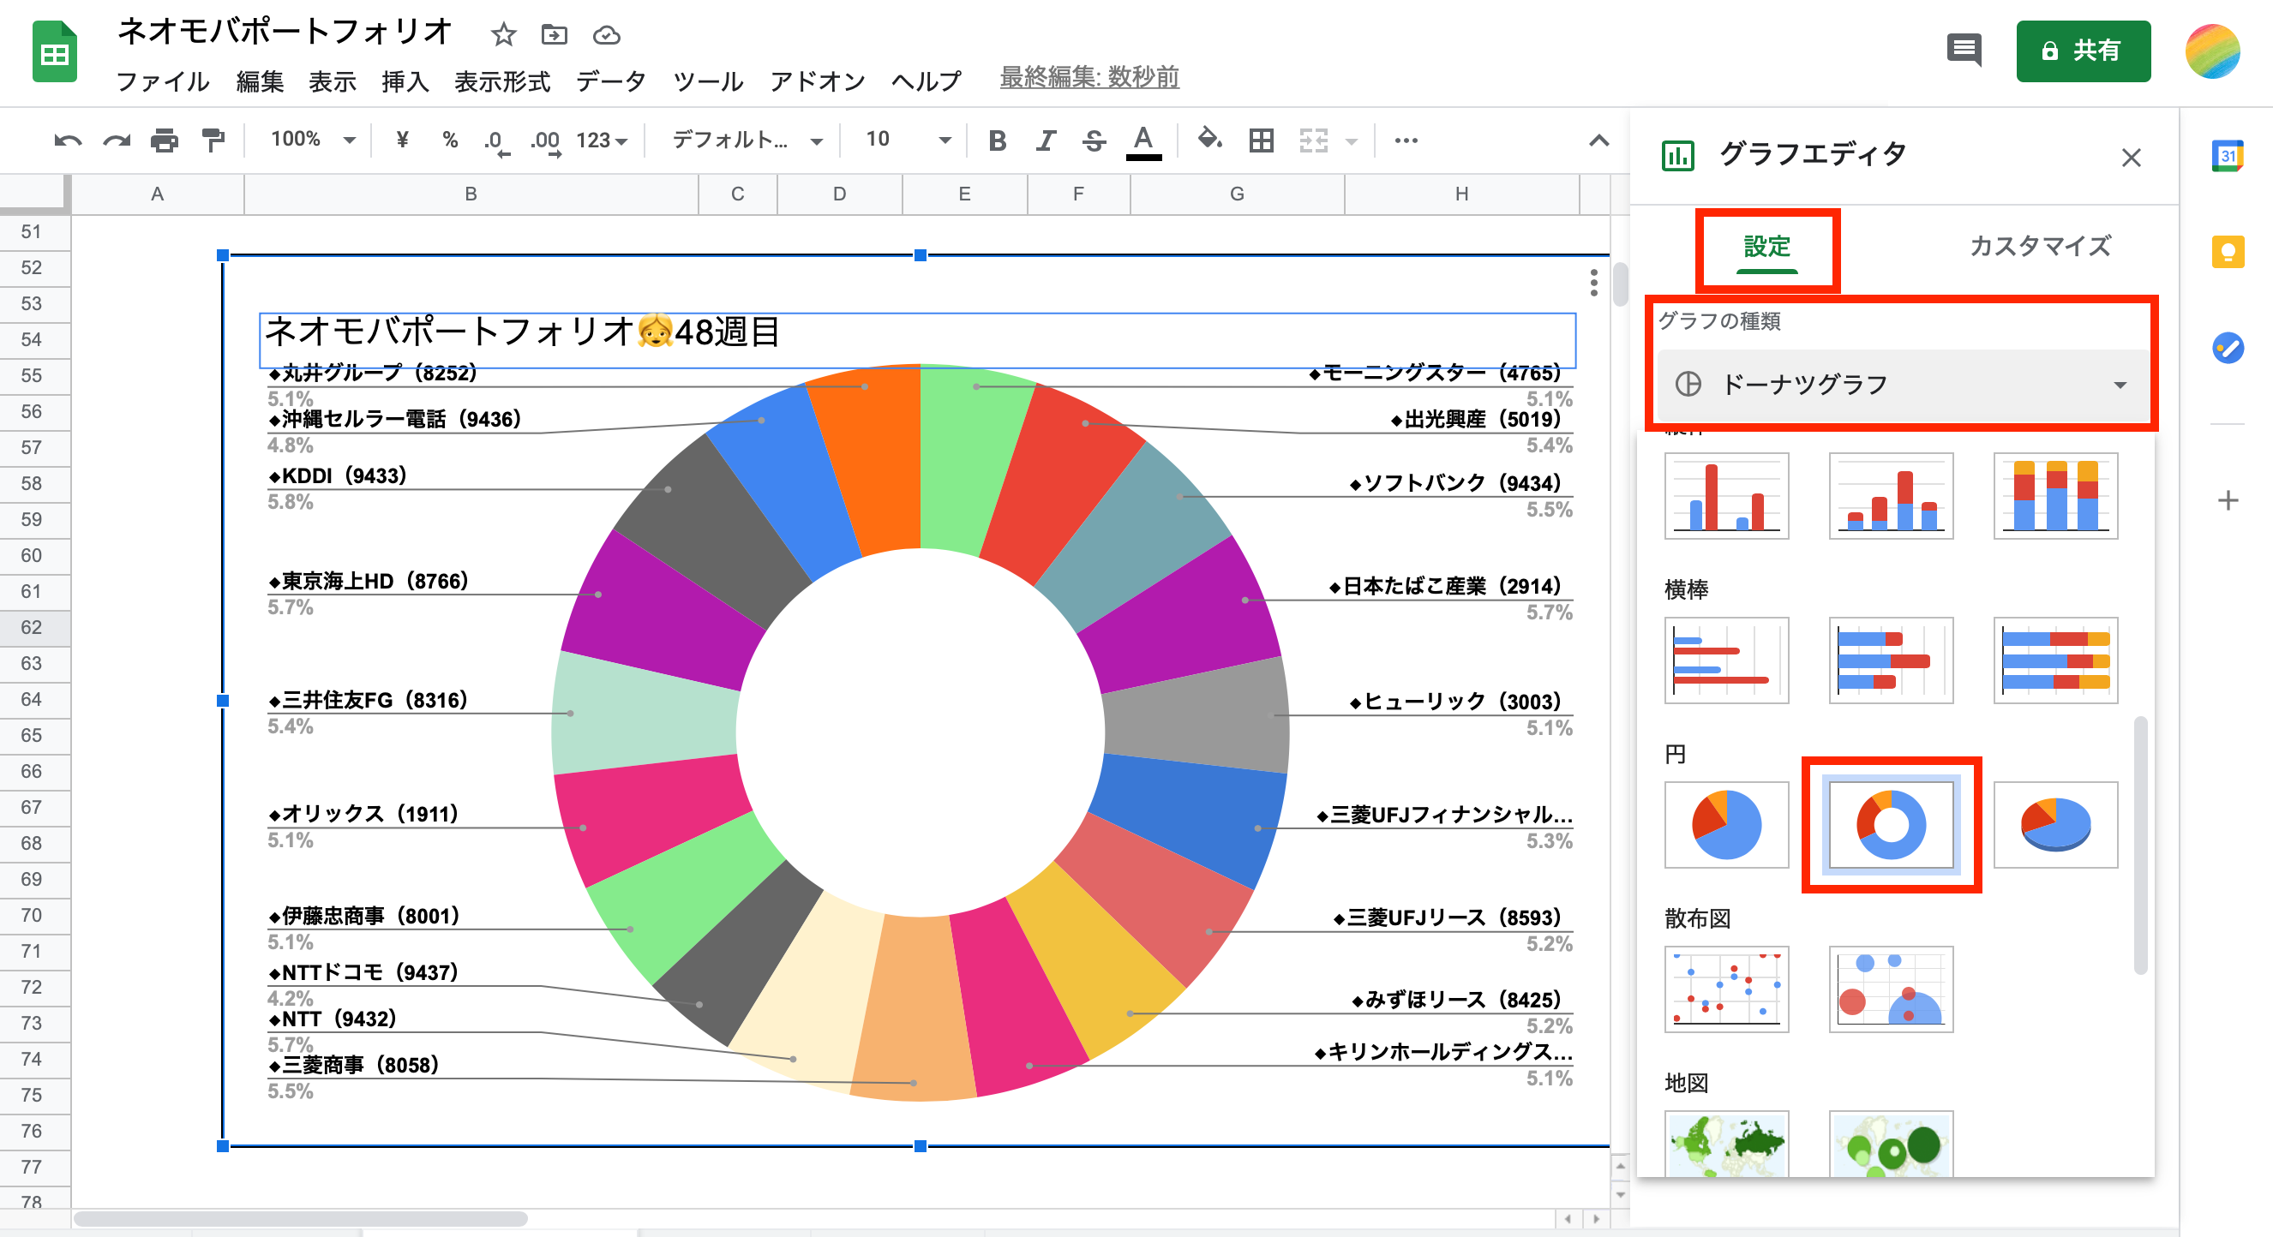2273x1237 pixels.
Task: Decrease decimal places
Action: point(497,141)
